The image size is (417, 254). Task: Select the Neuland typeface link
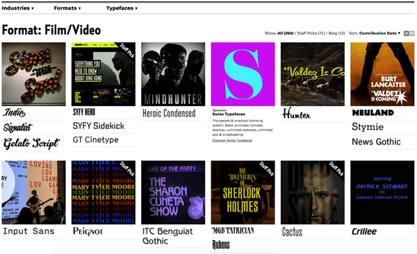click(373, 112)
